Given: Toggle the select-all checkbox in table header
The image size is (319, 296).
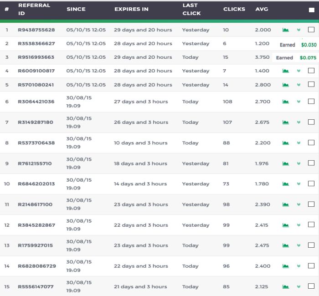Looking at the screenshot, I should click(311, 10).
